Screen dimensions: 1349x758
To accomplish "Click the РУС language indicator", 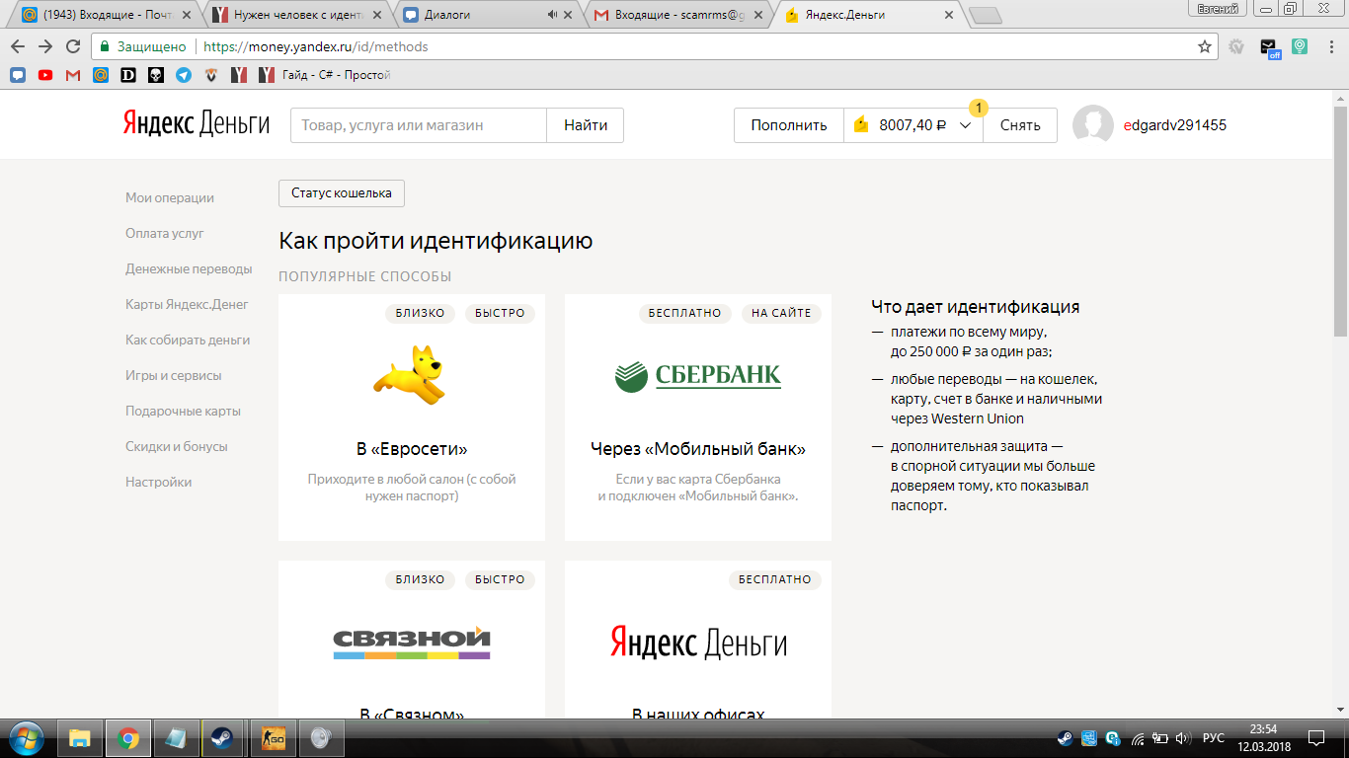I will (x=1215, y=738).
